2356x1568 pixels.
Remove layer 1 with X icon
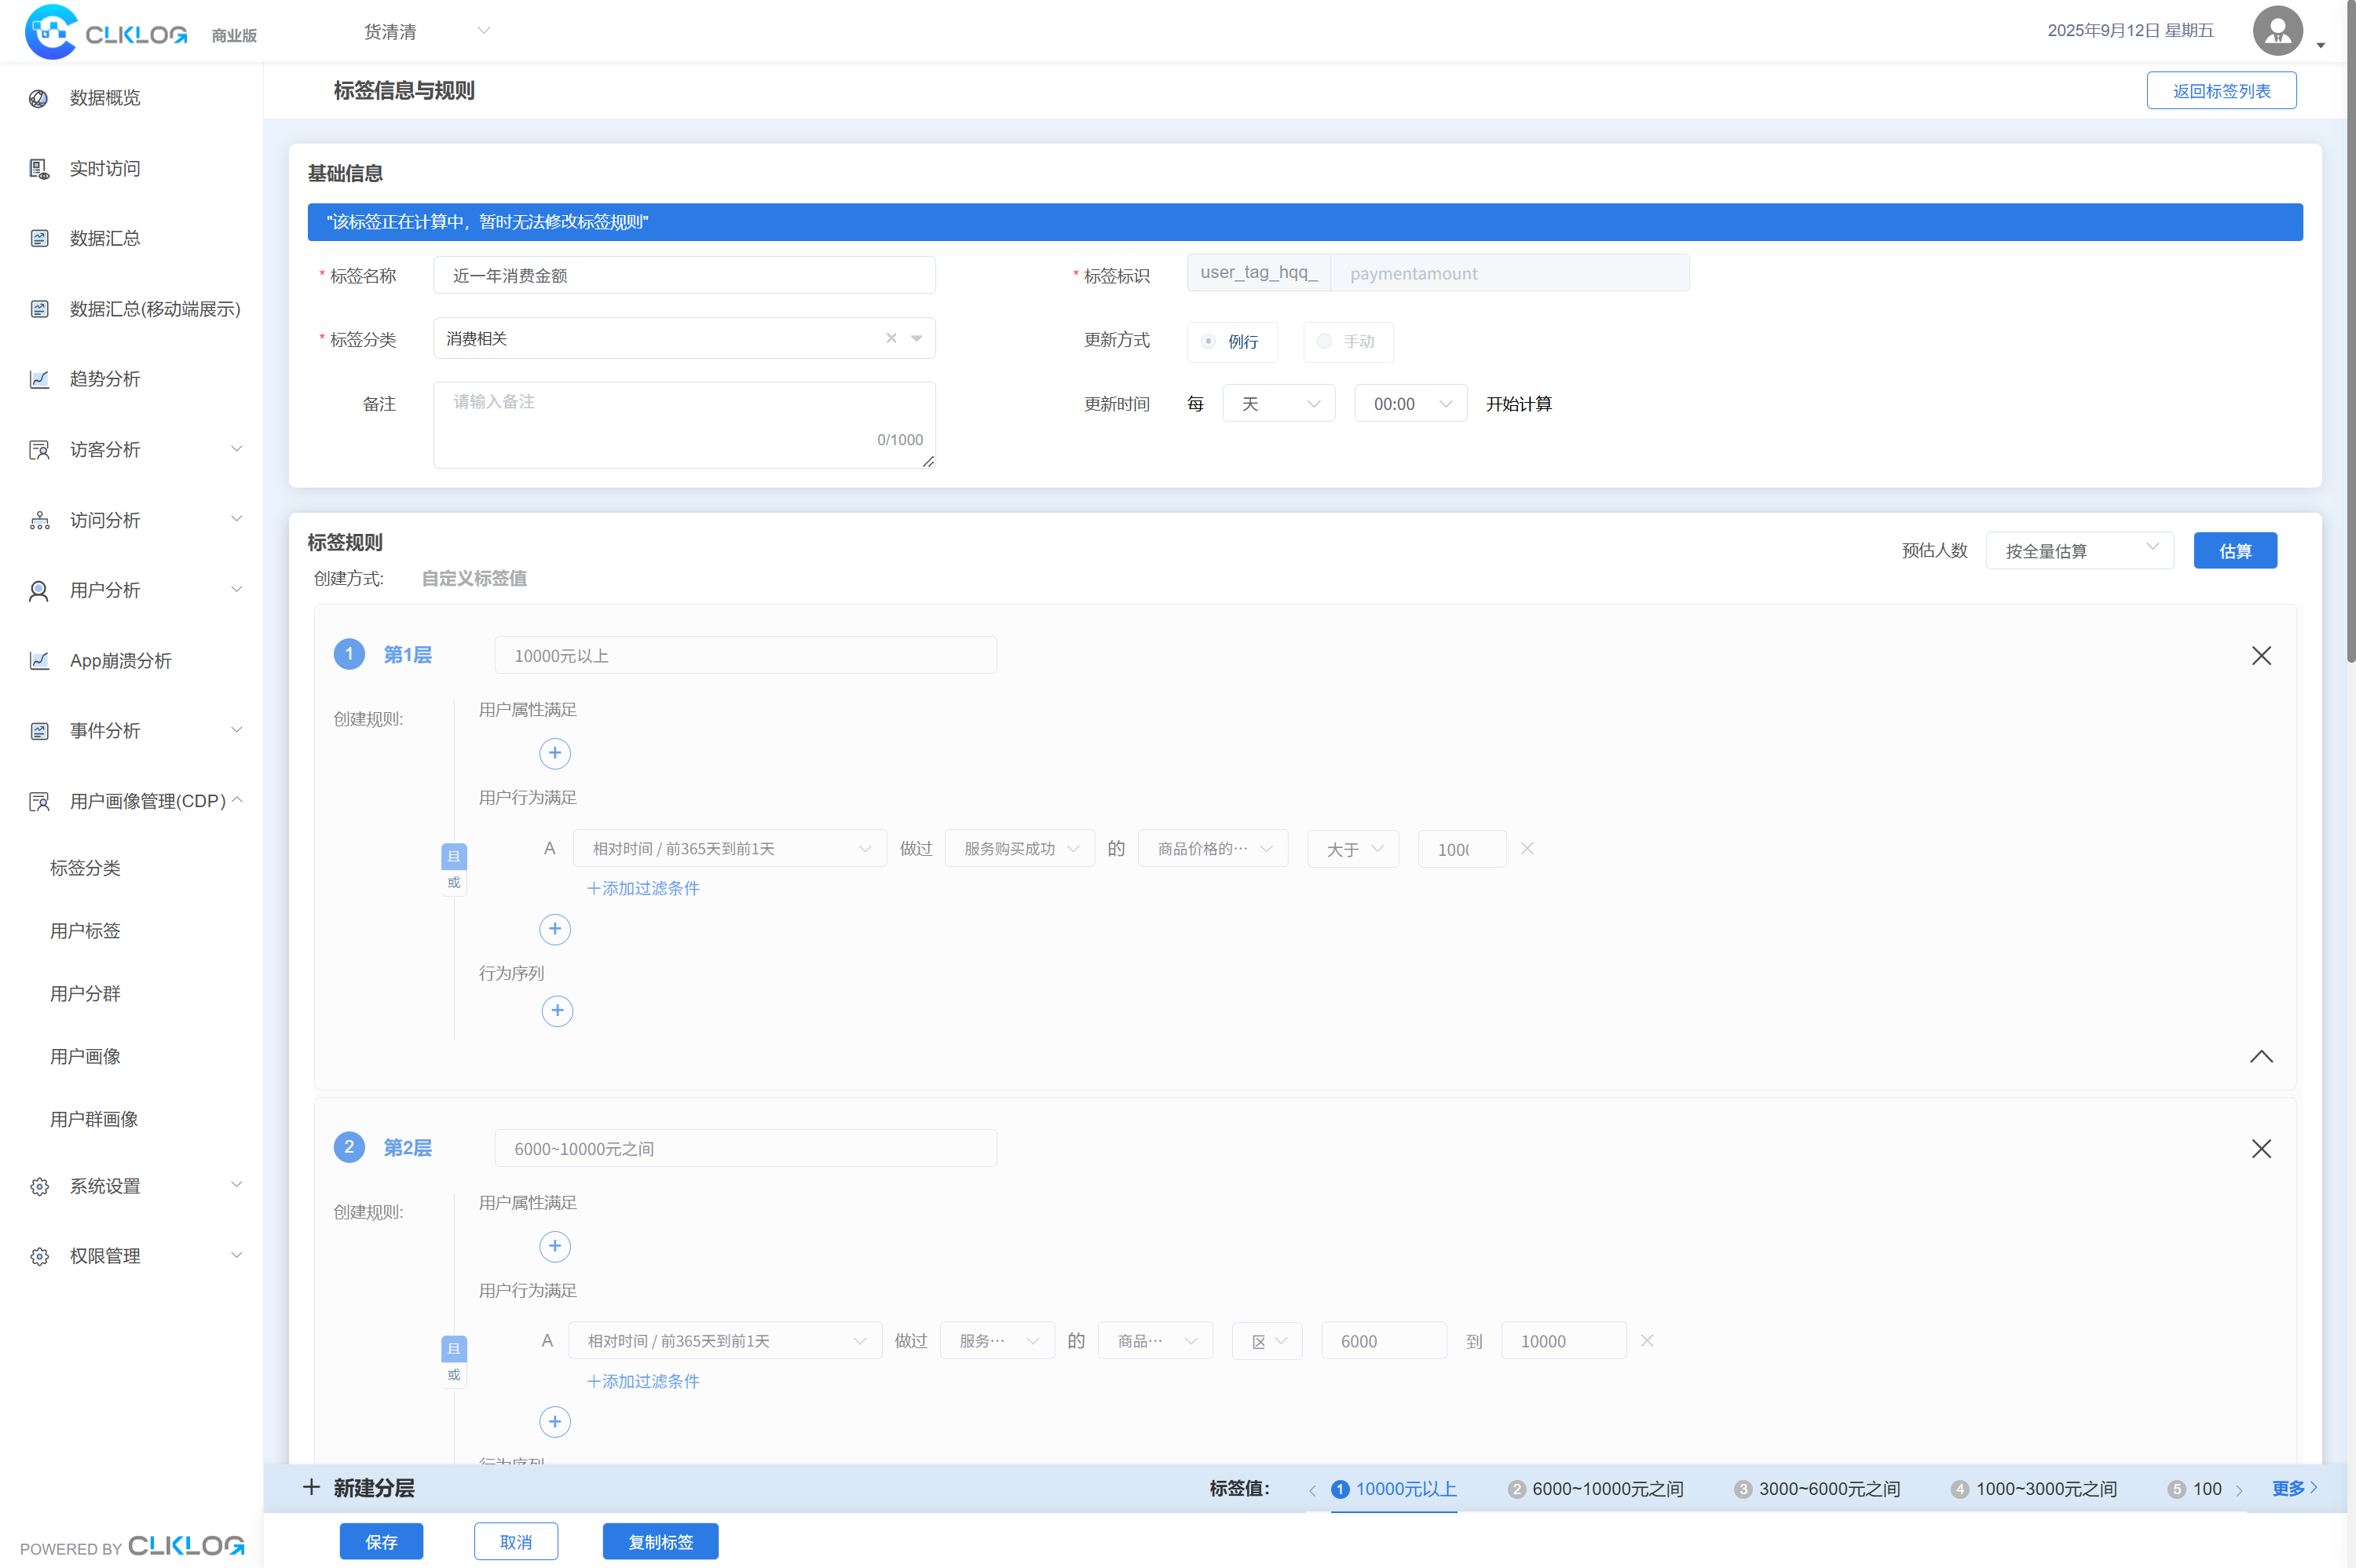pyautogui.click(x=2260, y=656)
